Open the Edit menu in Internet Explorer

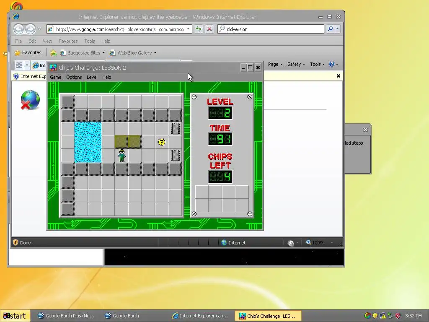(x=32, y=41)
